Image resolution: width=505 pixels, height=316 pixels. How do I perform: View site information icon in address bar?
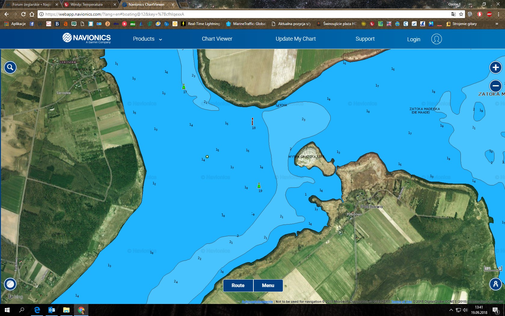(41, 14)
